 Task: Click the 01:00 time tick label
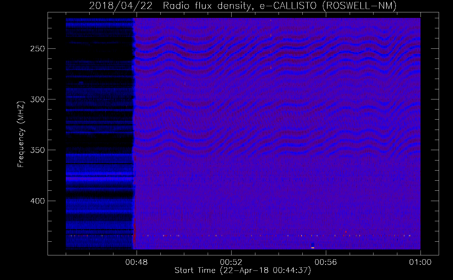(x=420, y=262)
